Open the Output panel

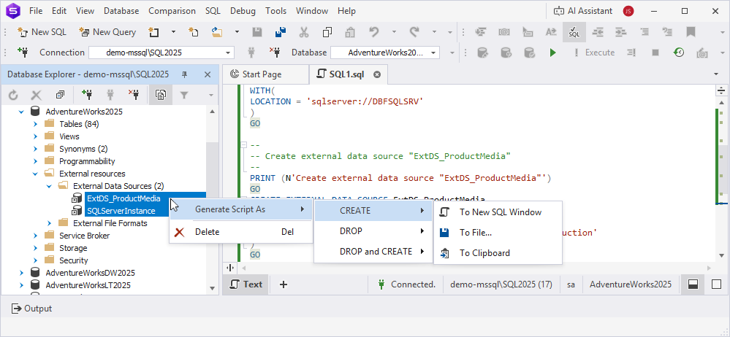[31, 309]
